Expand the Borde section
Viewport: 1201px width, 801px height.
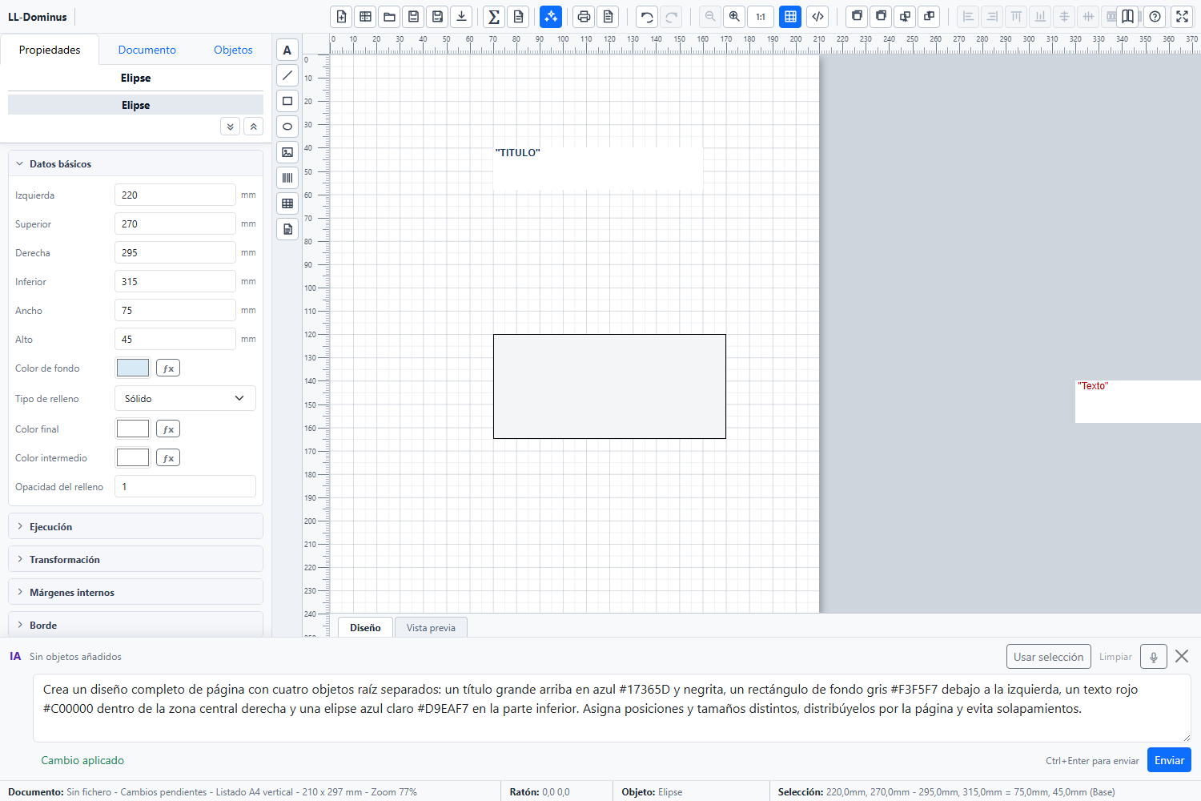135,625
